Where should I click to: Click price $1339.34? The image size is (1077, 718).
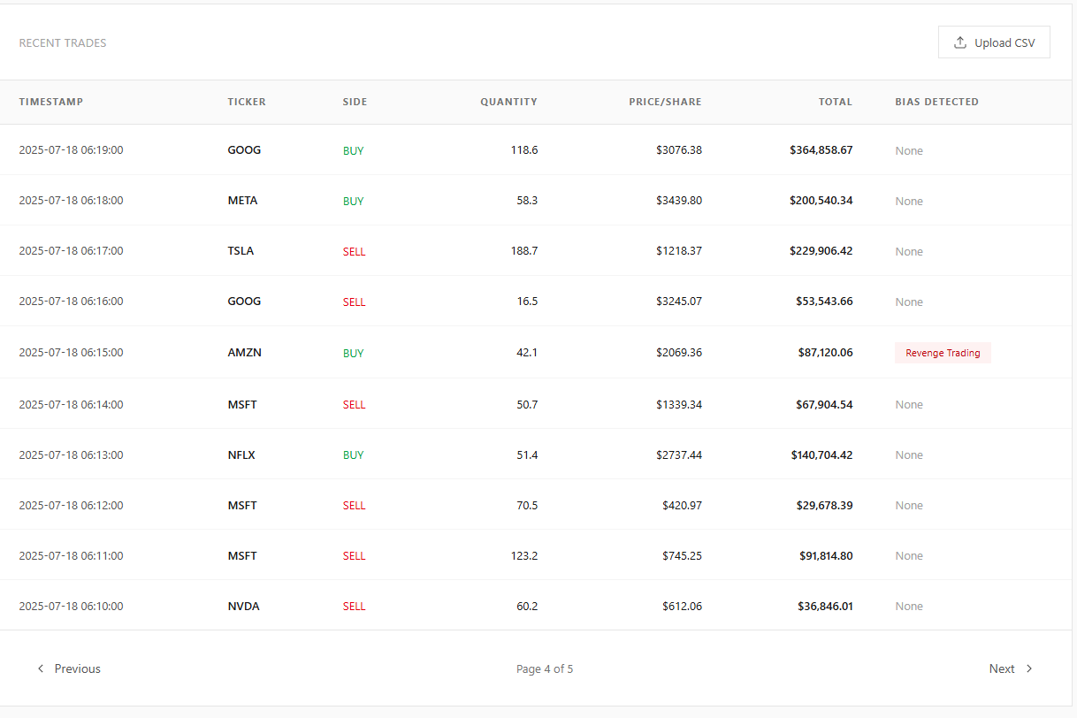tap(679, 405)
